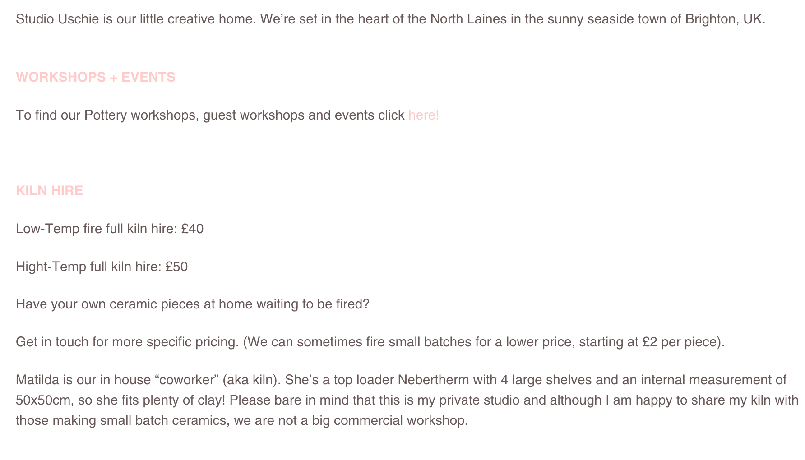Select the Low-Temp fire kiln hire line
Viewport: 805px width, 460px height.
(110, 229)
